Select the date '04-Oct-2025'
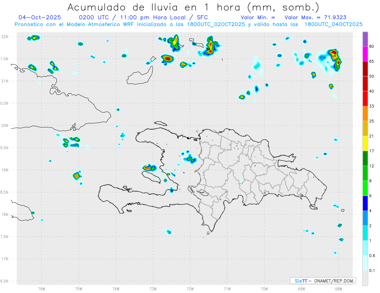The width and height of the screenshot is (380, 293). pyautogui.click(x=40, y=17)
